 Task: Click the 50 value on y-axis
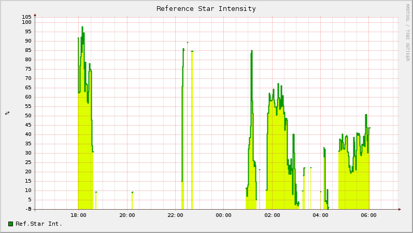tap(28, 116)
